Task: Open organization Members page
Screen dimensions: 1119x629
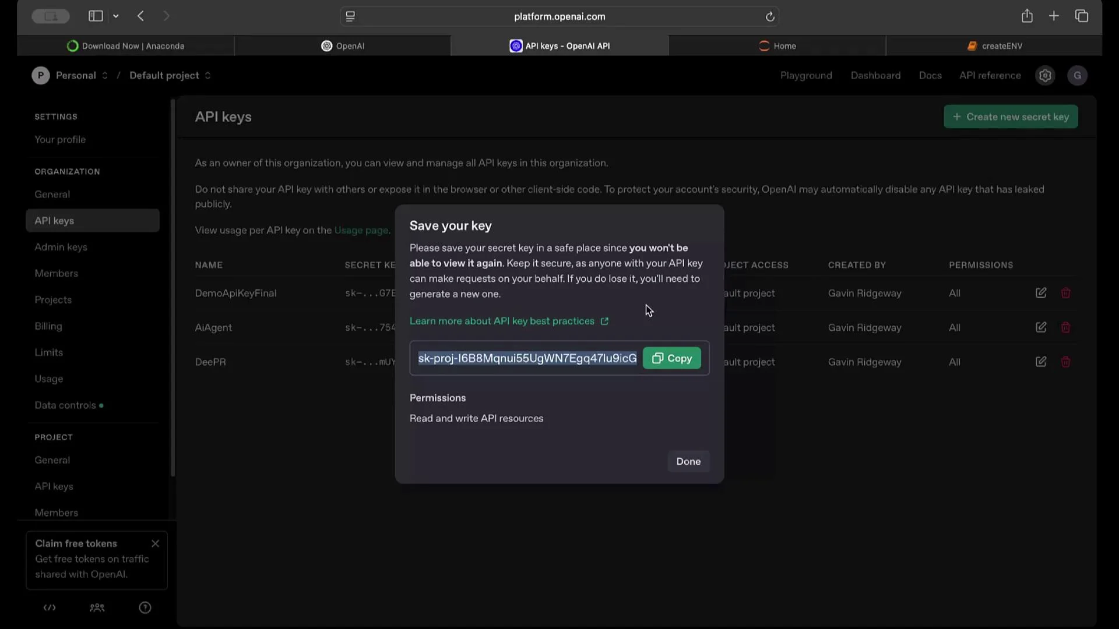Action: [x=56, y=273]
